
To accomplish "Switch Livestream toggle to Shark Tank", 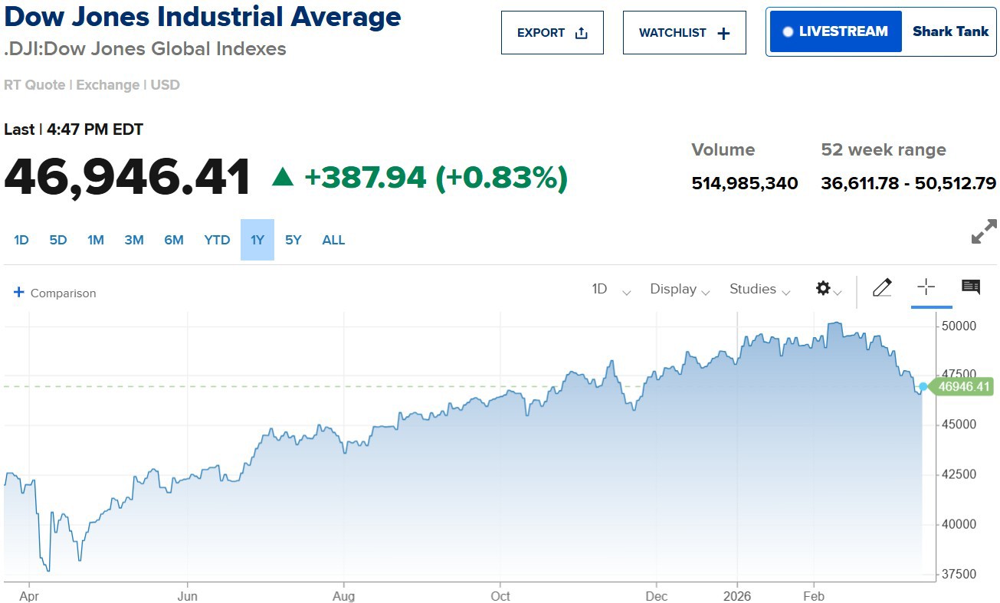I will pos(949,32).
